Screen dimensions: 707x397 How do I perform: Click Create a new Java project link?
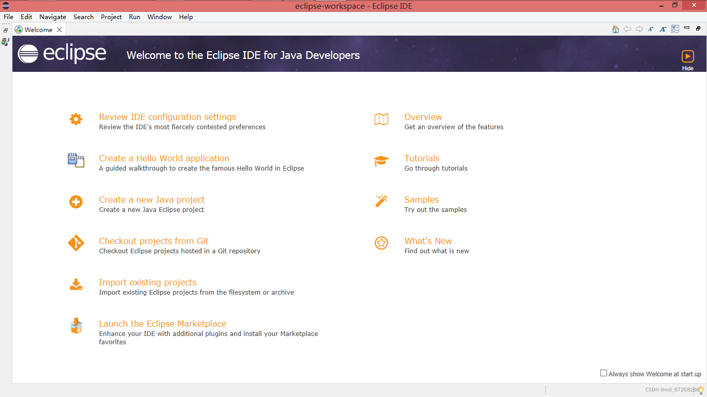pyautogui.click(x=152, y=200)
